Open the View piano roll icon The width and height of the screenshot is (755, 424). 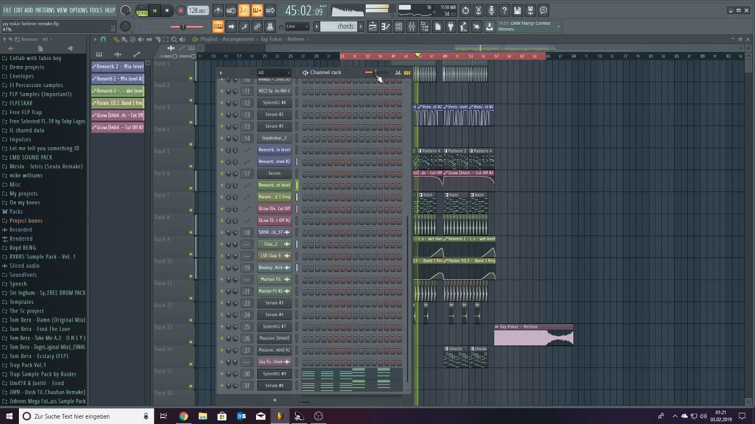coord(386,26)
